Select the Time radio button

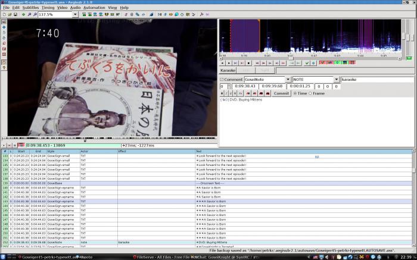pos(295,93)
